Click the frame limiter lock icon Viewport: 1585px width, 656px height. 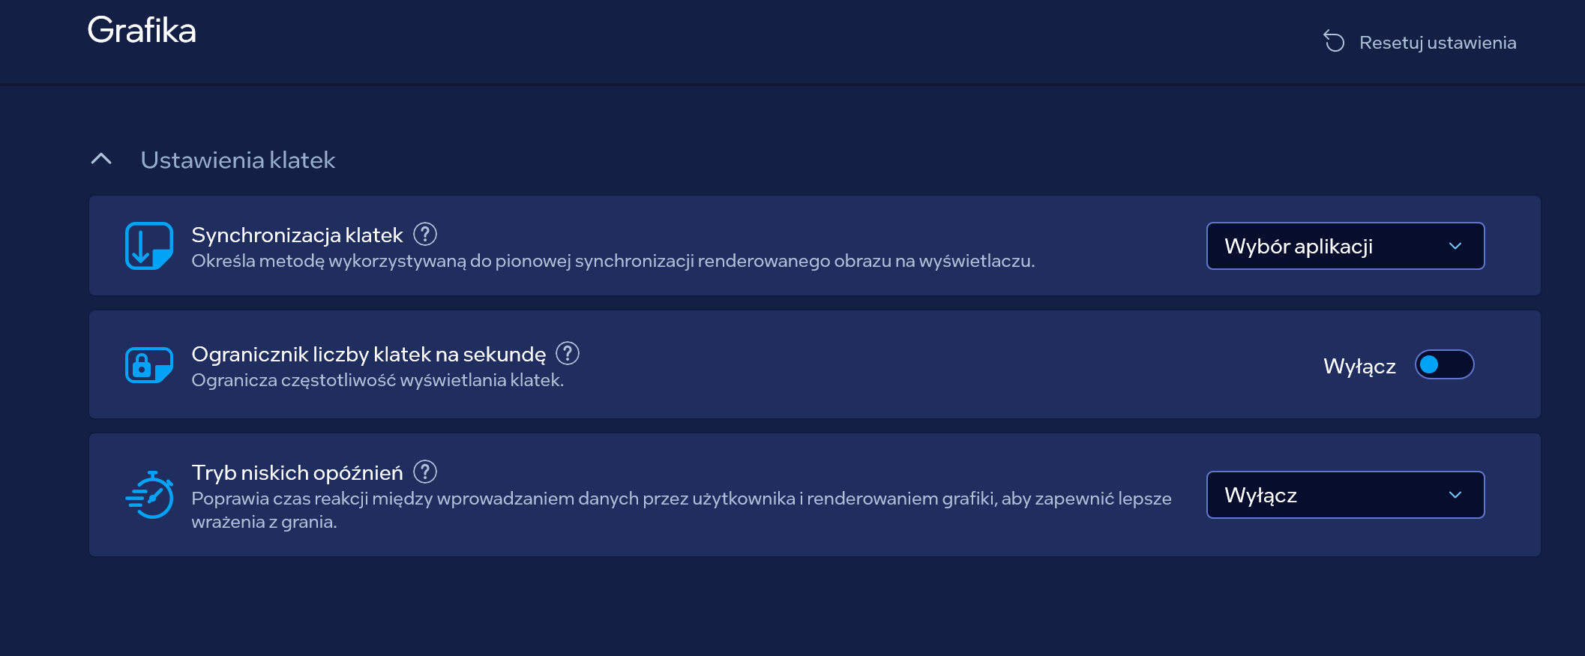click(x=148, y=365)
